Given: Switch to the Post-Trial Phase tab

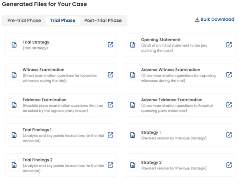Looking at the screenshot, I should coord(103,21).
